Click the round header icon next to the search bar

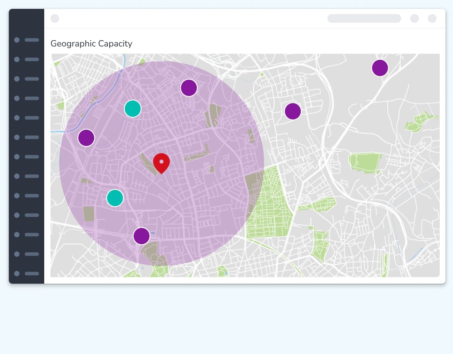[x=415, y=18]
